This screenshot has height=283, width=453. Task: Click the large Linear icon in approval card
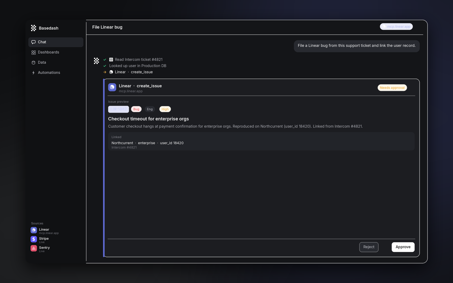tap(112, 87)
